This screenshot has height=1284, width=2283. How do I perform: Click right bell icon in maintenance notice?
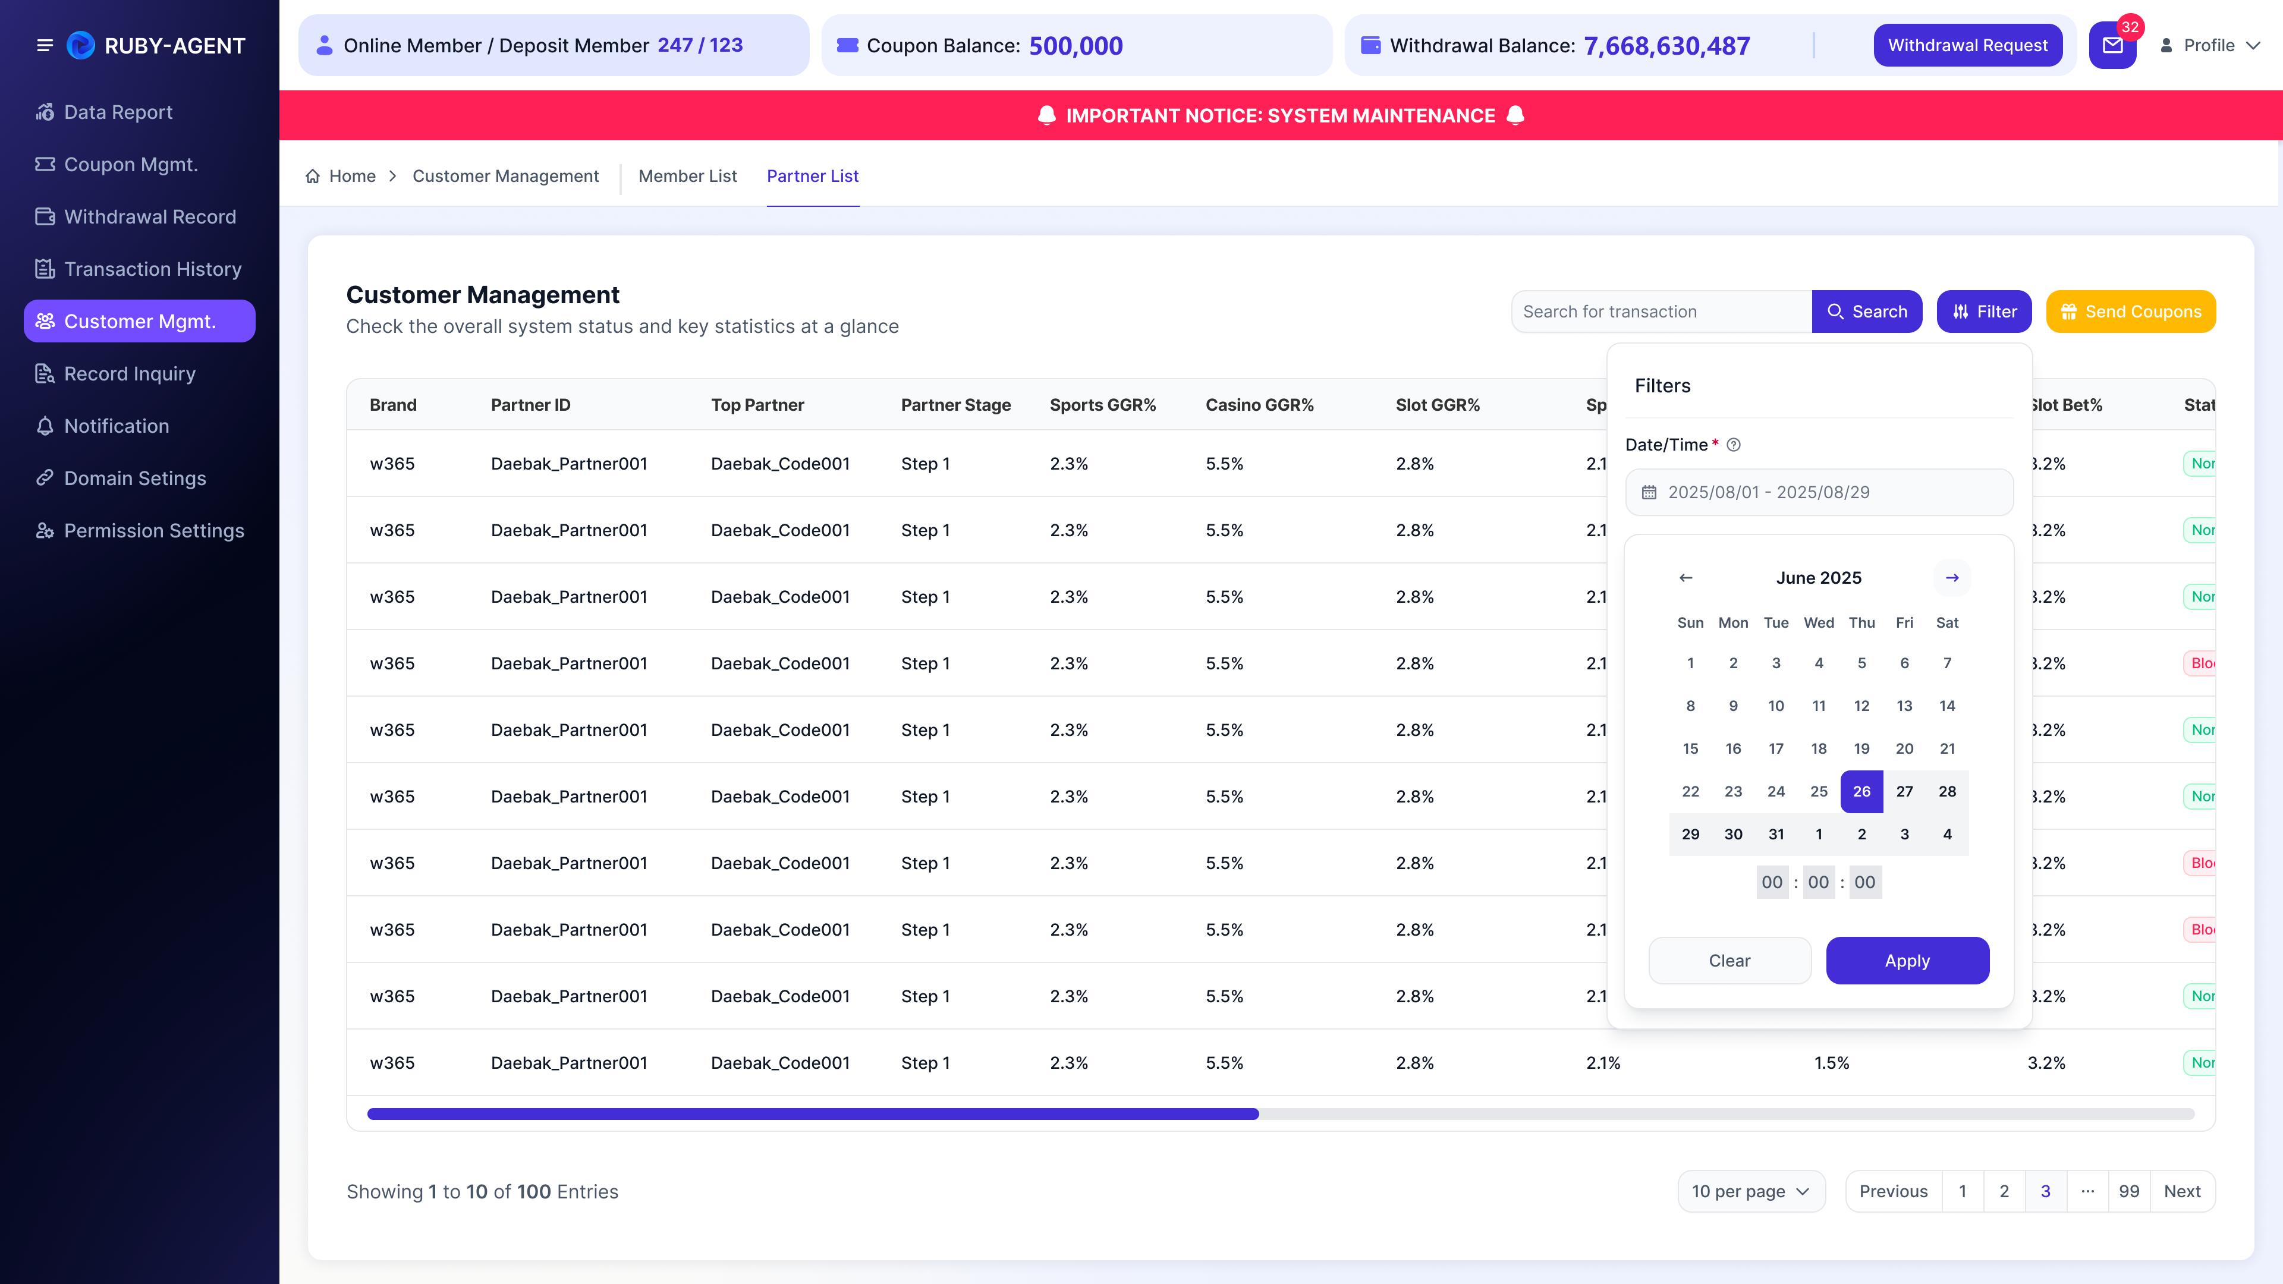click(1515, 116)
